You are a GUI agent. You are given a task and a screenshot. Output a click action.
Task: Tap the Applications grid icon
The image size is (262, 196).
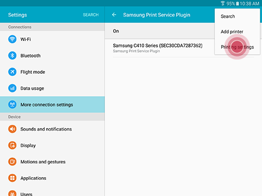tap(12, 178)
